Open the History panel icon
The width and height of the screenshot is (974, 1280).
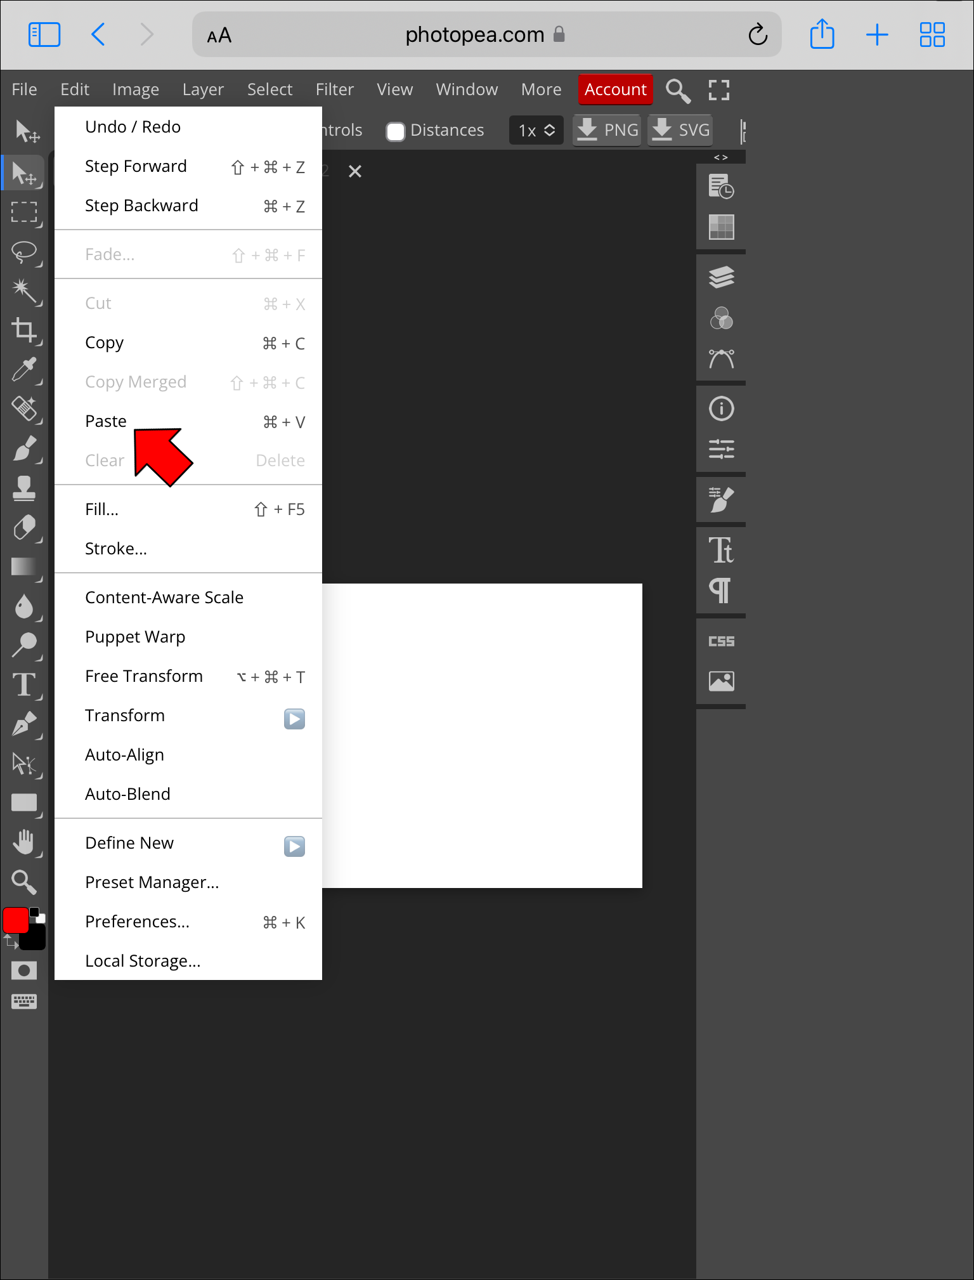click(x=721, y=186)
